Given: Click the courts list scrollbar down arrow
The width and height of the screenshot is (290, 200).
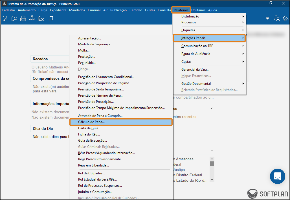Looking at the screenshot, I should (x=212, y=179).
